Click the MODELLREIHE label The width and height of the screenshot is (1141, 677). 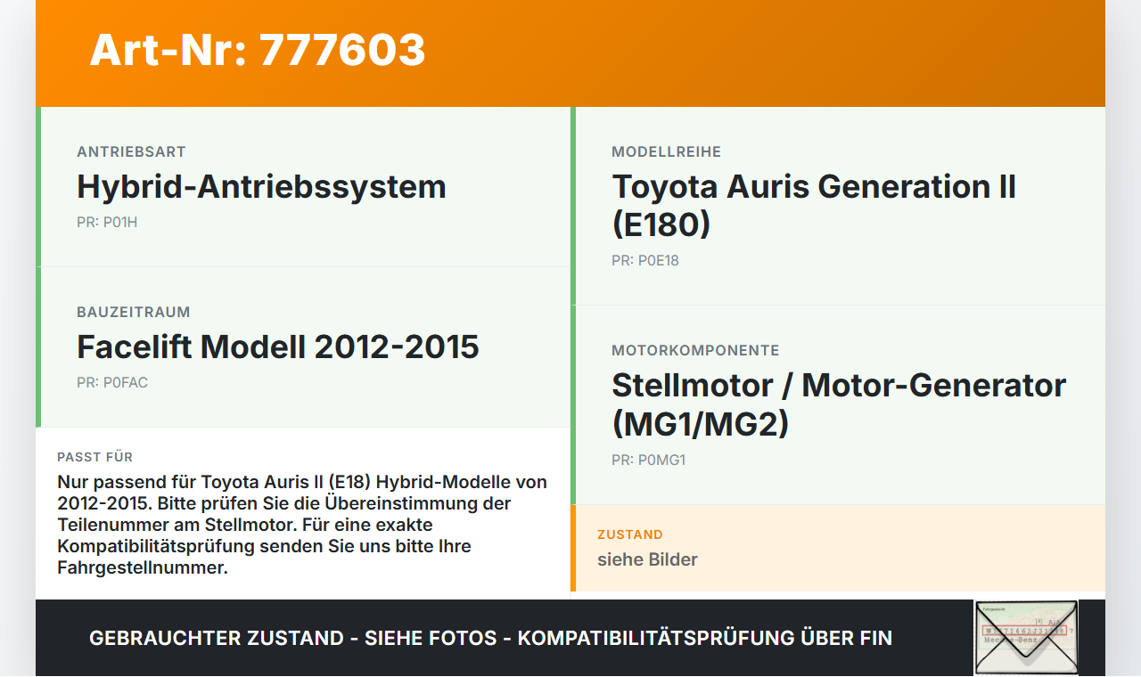click(666, 152)
